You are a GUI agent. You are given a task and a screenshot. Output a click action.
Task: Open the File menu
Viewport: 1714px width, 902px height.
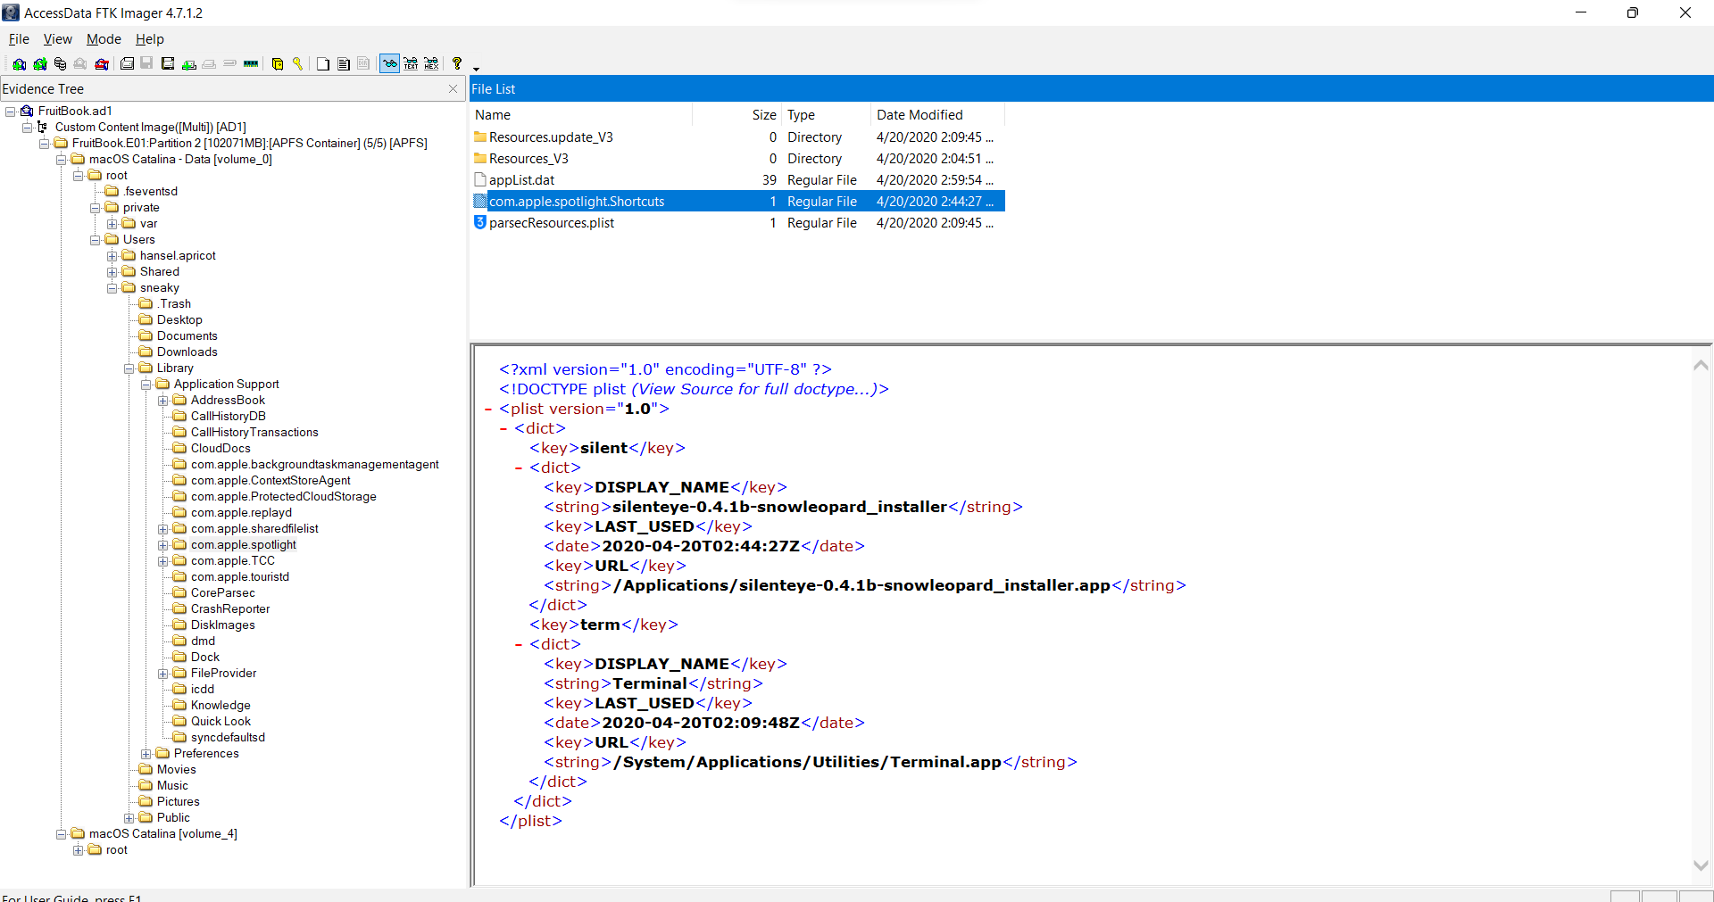click(x=19, y=39)
